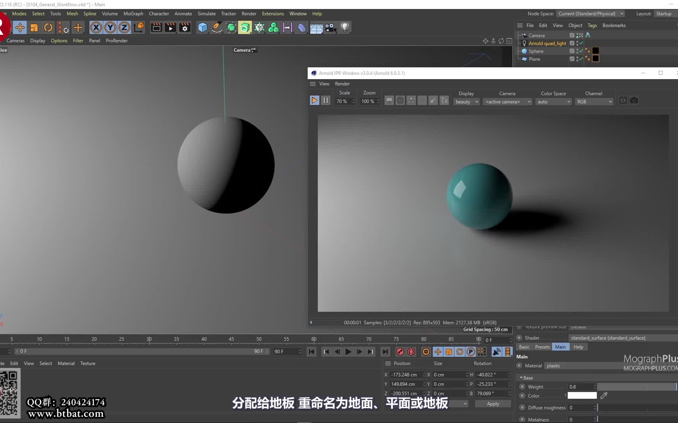Adjust the Weight slider bar
This screenshot has height=423, width=678.
(x=637, y=387)
